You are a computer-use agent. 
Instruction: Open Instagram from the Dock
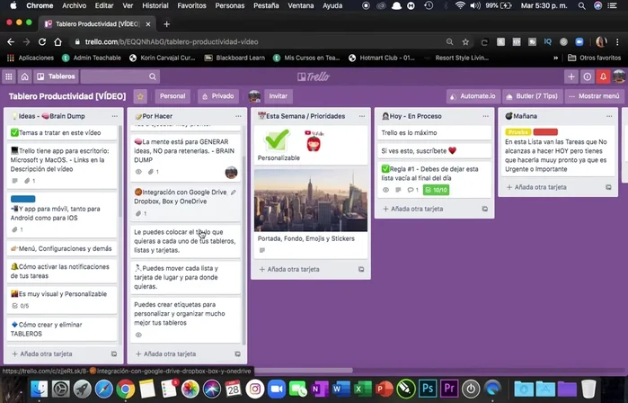pos(255,389)
